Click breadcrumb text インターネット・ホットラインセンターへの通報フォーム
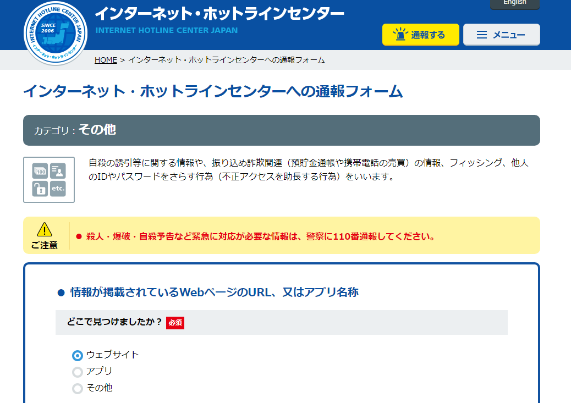This screenshot has width=571, height=403. (x=226, y=60)
